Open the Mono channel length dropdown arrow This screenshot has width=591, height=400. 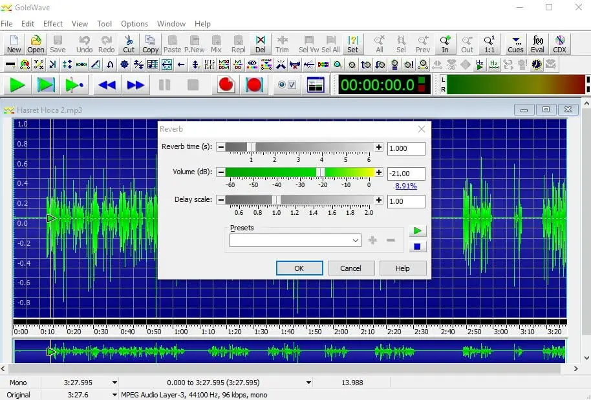coord(115,383)
